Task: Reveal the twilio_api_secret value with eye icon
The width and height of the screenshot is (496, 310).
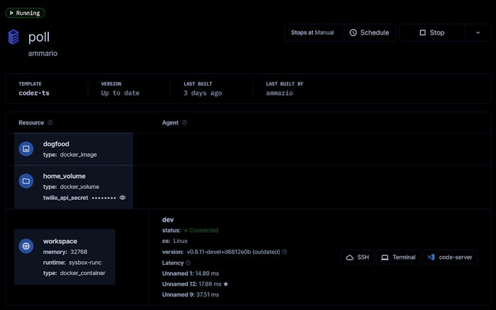Action: (x=123, y=198)
